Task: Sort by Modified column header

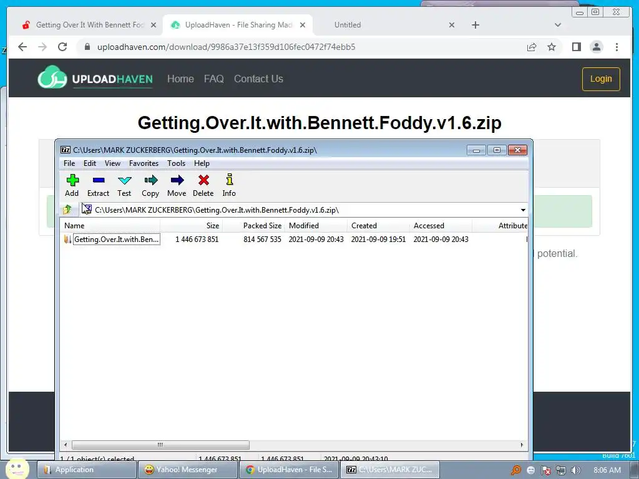Action: point(316,226)
